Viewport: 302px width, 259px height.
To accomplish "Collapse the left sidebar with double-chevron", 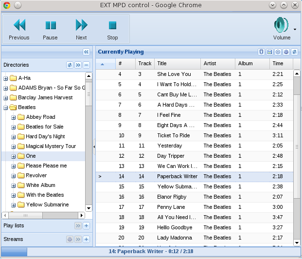I will (86, 52).
